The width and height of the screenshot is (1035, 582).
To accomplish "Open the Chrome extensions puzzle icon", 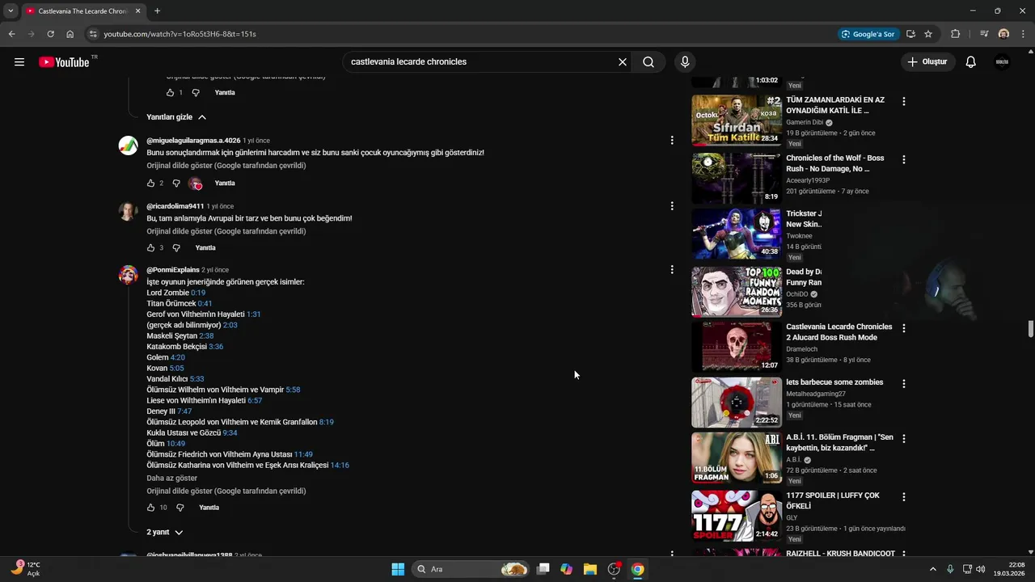I will [x=956, y=34].
